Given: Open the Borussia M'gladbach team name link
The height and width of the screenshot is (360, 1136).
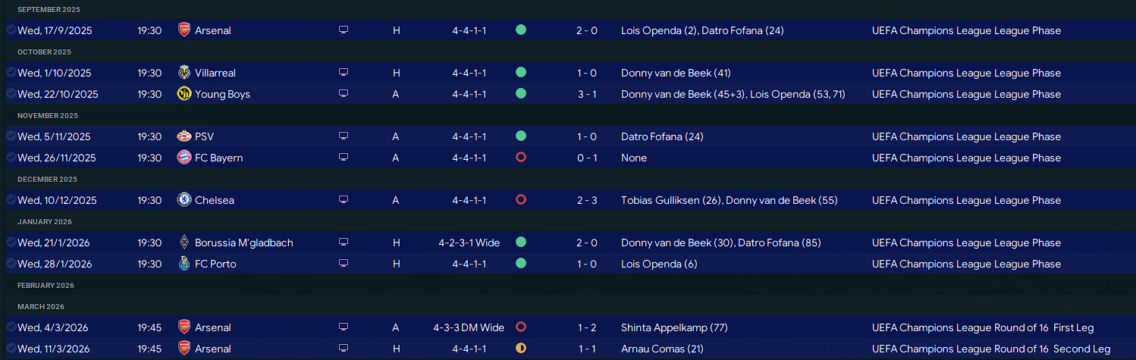Looking at the screenshot, I should [x=244, y=243].
